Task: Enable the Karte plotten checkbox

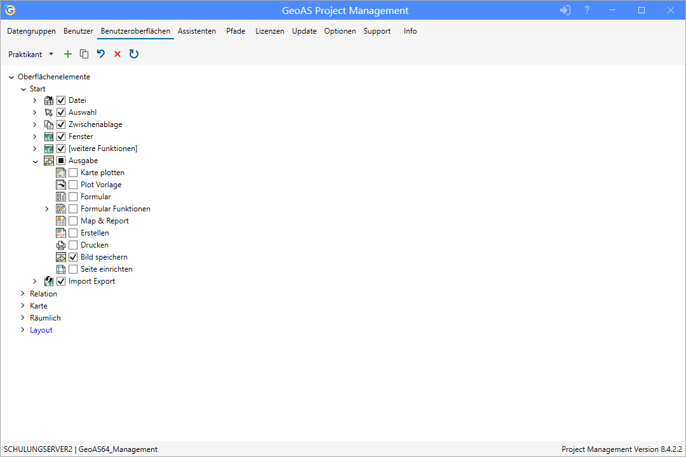Action: [73, 173]
